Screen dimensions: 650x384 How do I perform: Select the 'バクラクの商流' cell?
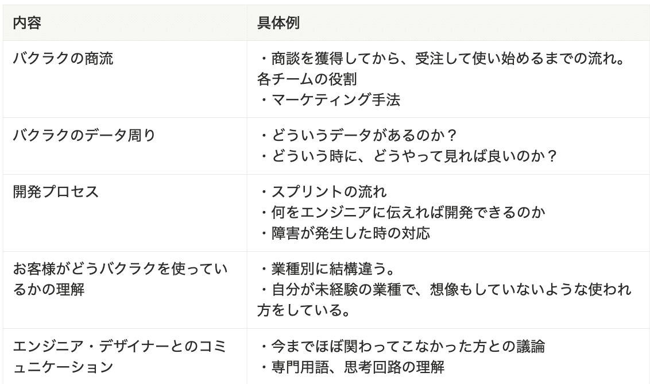coord(63,59)
